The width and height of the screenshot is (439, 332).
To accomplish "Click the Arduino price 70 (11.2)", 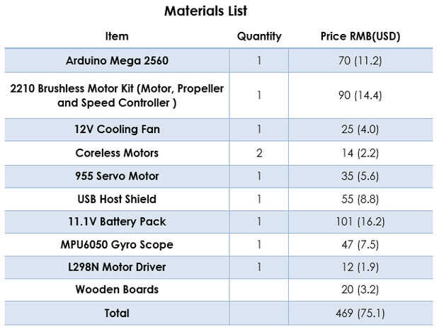I will 360,60.
